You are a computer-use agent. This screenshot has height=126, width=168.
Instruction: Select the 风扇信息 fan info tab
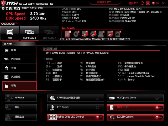coord(19,77)
